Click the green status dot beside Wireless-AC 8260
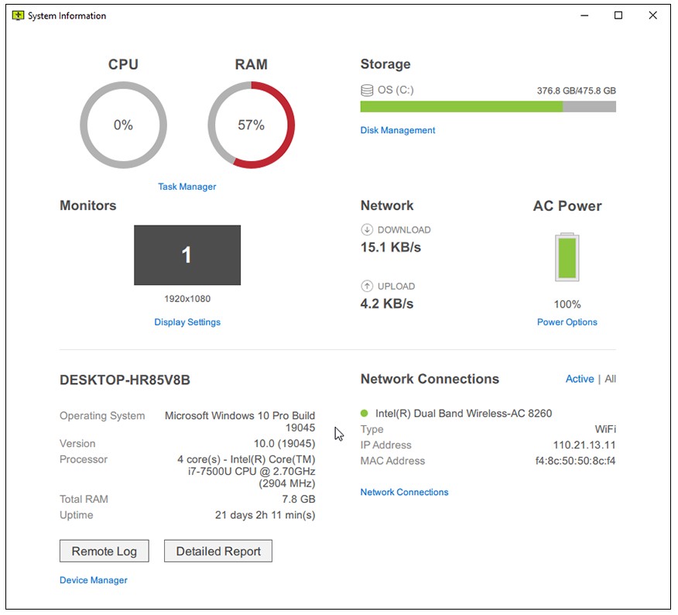Screen dimensions: 678x615 tap(364, 413)
